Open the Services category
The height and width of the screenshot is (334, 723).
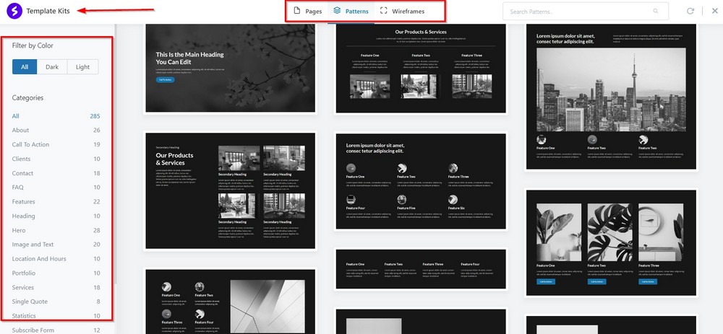56,287
